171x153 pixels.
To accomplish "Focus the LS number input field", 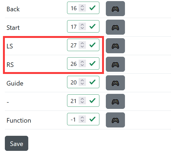I will 74,45.
